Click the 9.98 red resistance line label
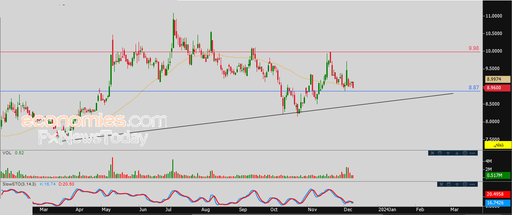The width and height of the screenshot is (512, 215). (x=474, y=48)
